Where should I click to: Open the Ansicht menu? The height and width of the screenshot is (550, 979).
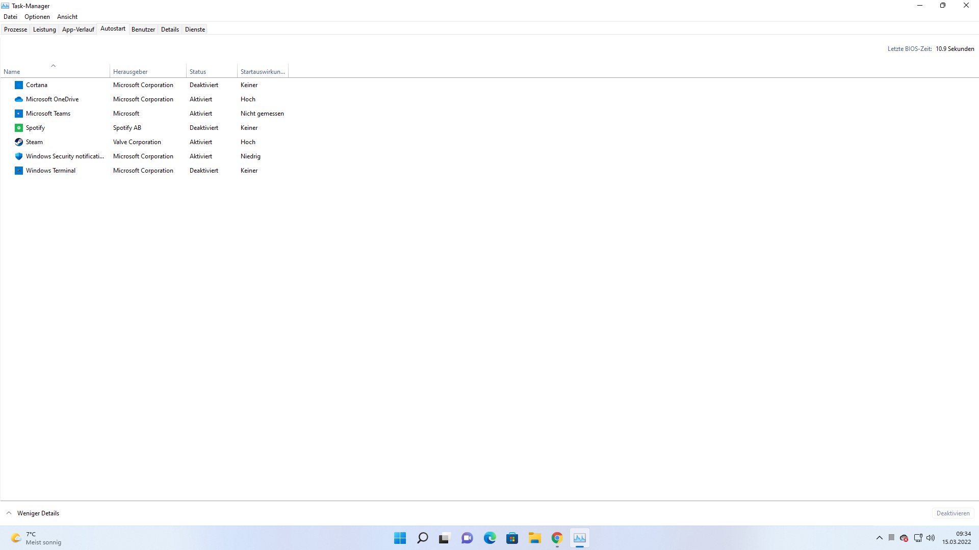pos(67,17)
